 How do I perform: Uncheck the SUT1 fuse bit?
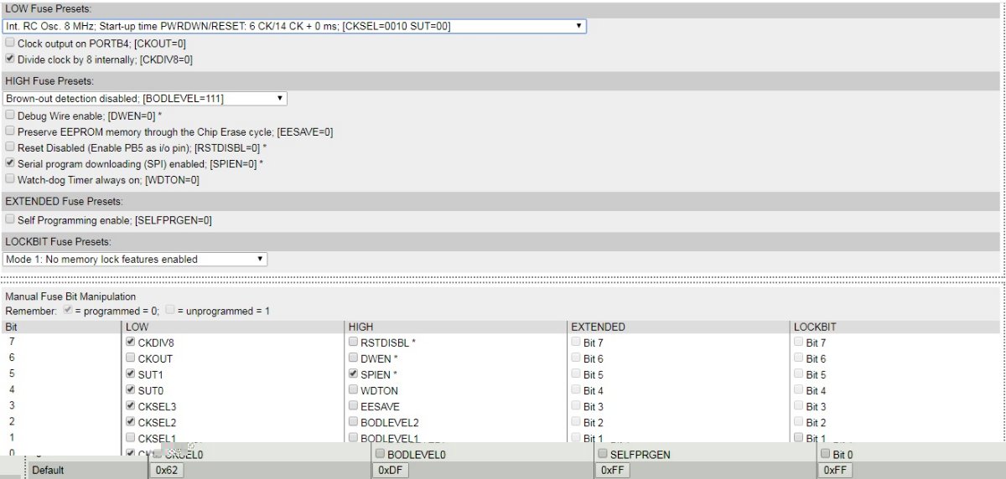(130, 374)
